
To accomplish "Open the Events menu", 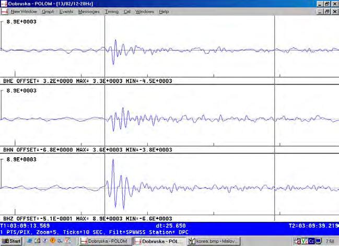I will tap(66, 11).
